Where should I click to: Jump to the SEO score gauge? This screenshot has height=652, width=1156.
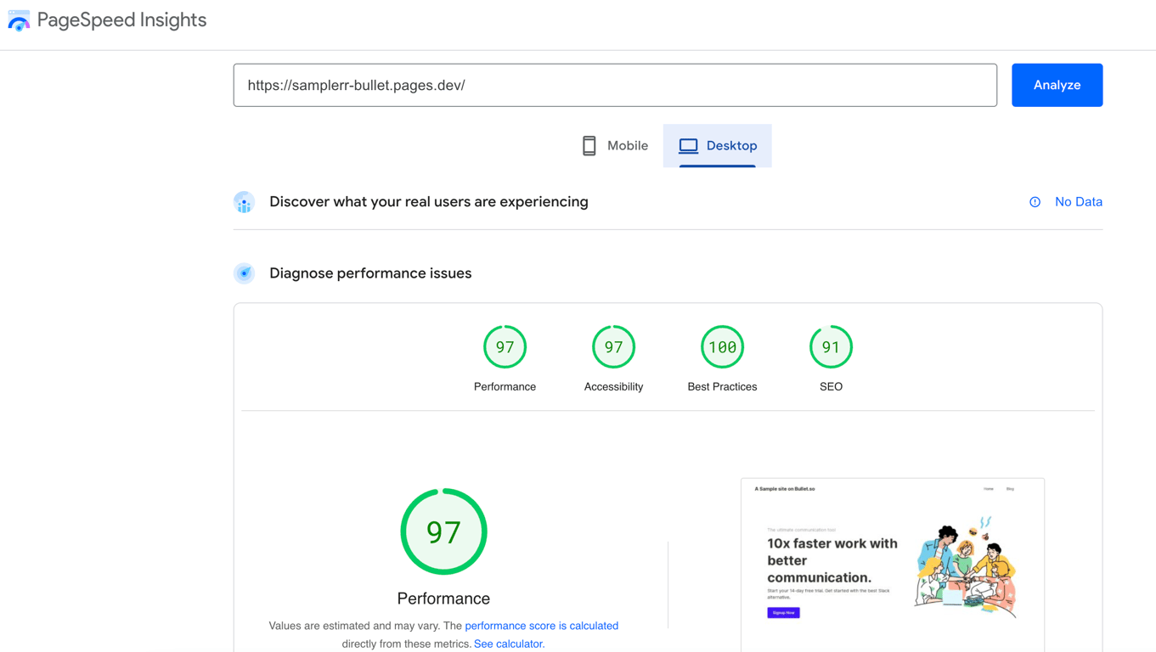tap(831, 347)
